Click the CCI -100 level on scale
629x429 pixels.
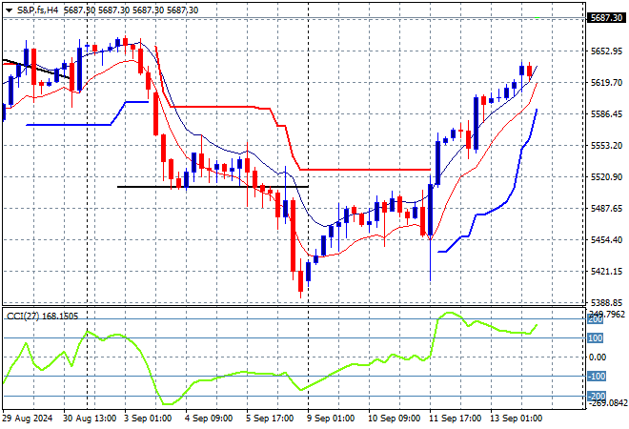pyautogui.click(x=596, y=378)
